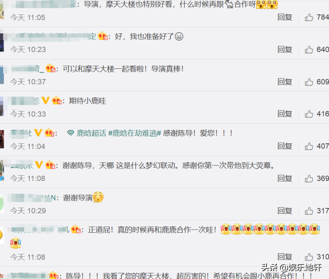This screenshot has height=279, width=329.
Task: Like the comment with 640 likes
Action: 309,49
